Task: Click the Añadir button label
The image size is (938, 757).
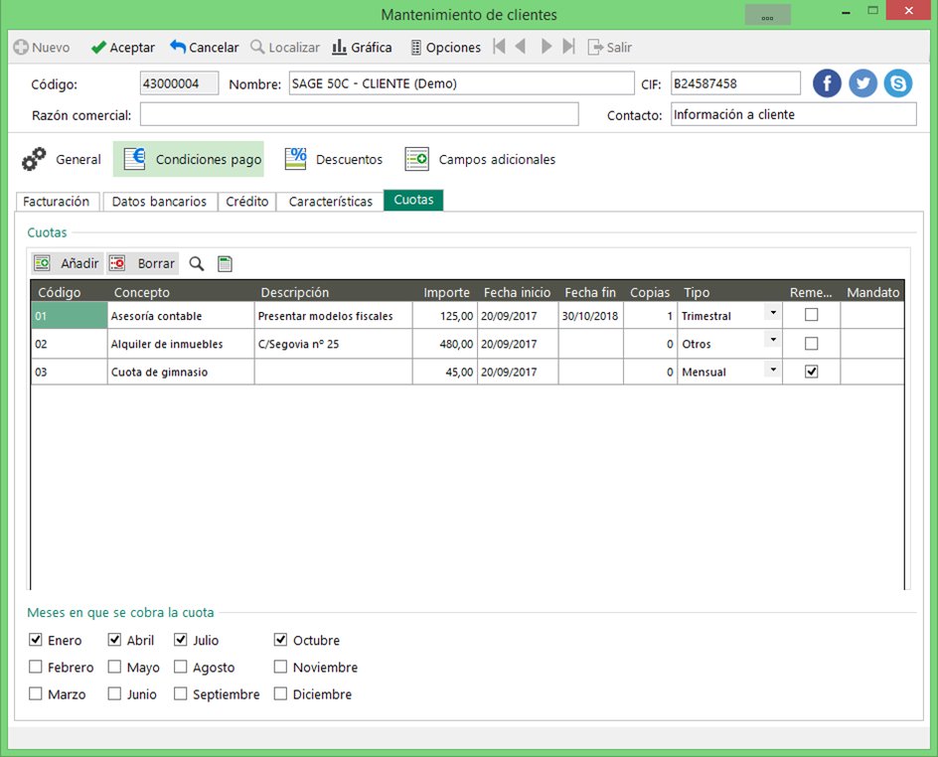Action: (79, 263)
